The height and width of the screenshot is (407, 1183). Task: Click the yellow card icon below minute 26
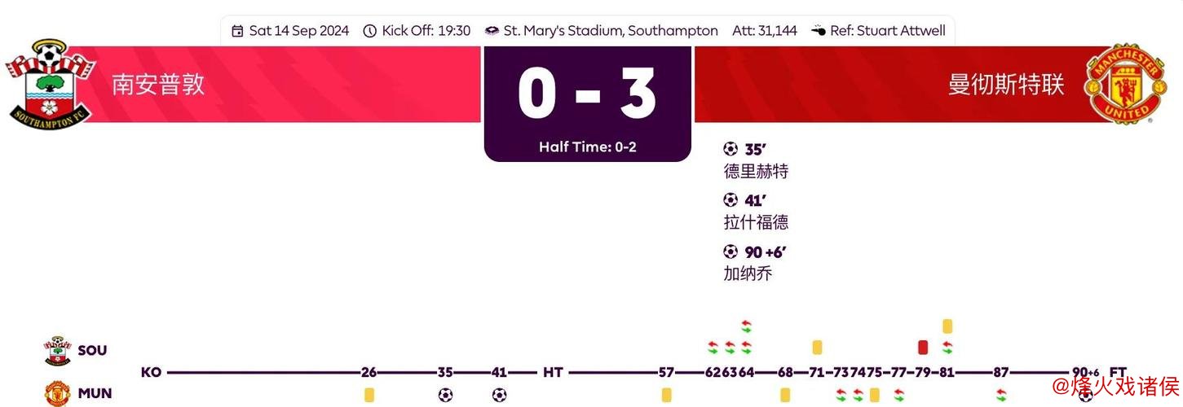point(369,395)
